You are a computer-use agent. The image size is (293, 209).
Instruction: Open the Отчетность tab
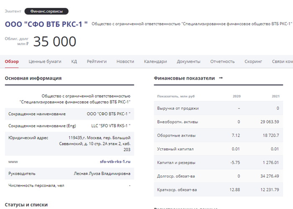[x=222, y=62]
